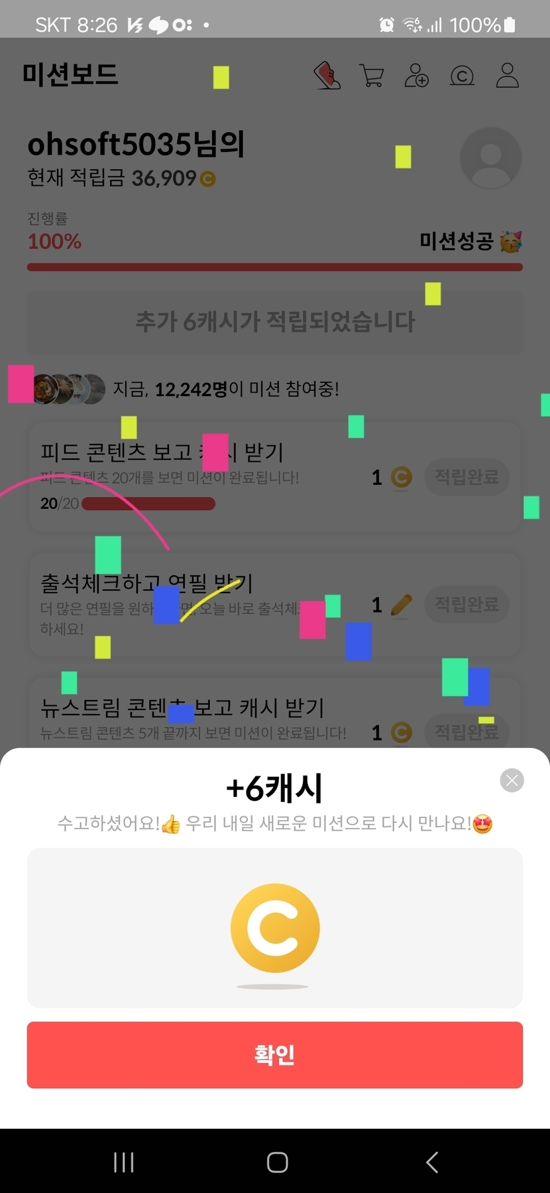Tap the participant avatars thumbnail group
Image resolution: width=550 pixels, height=1193 pixels.
pos(70,389)
